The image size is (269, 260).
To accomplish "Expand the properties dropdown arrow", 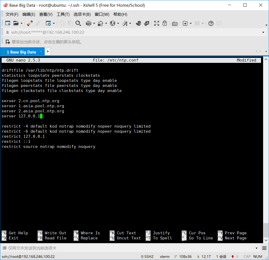I will pyautogui.click(x=54, y=23).
